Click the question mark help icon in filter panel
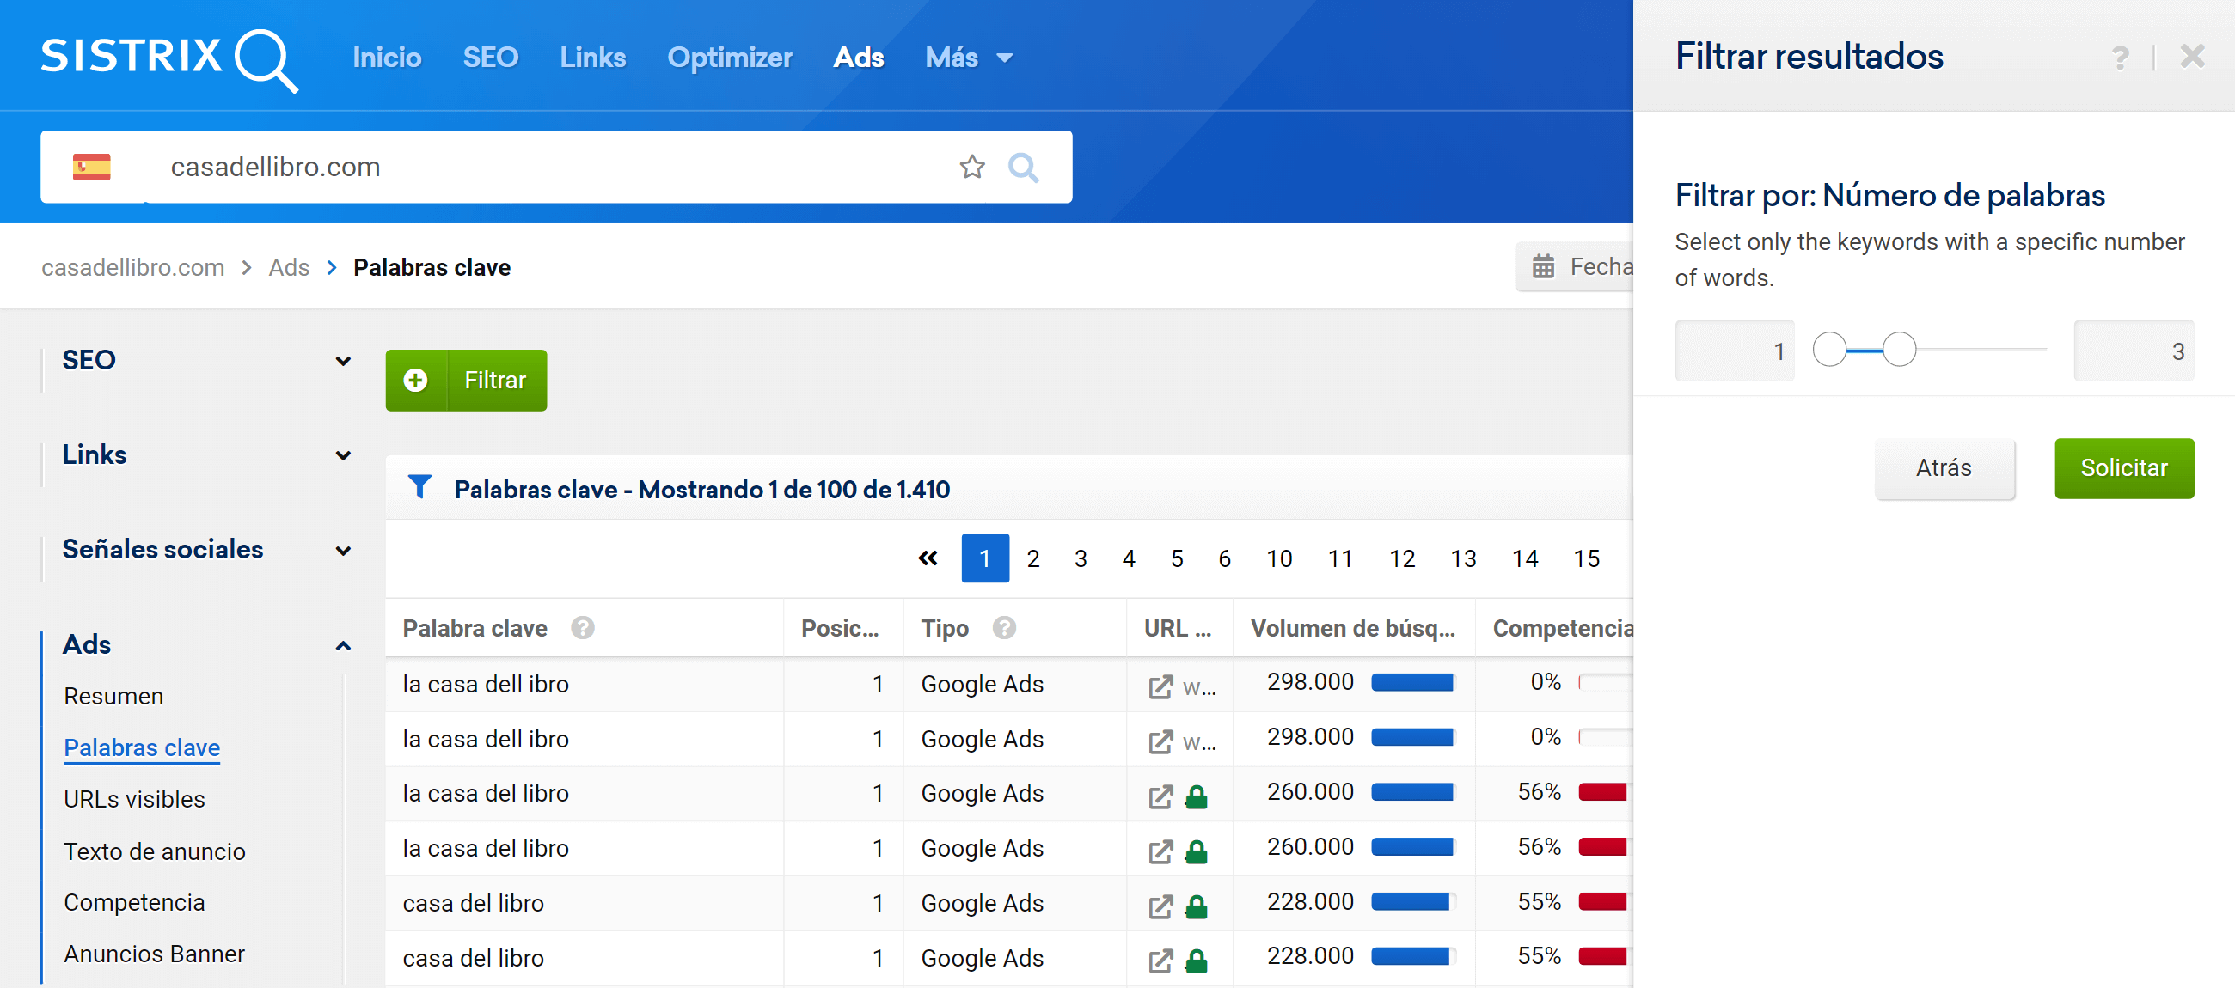2235x988 pixels. [2120, 58]
